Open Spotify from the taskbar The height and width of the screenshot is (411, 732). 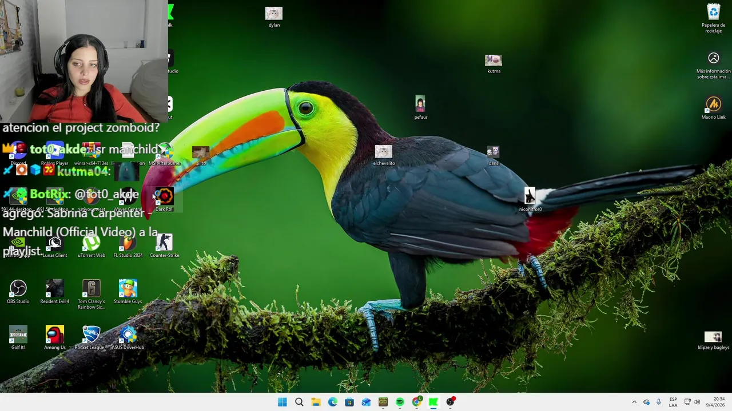tap(400, 402)
